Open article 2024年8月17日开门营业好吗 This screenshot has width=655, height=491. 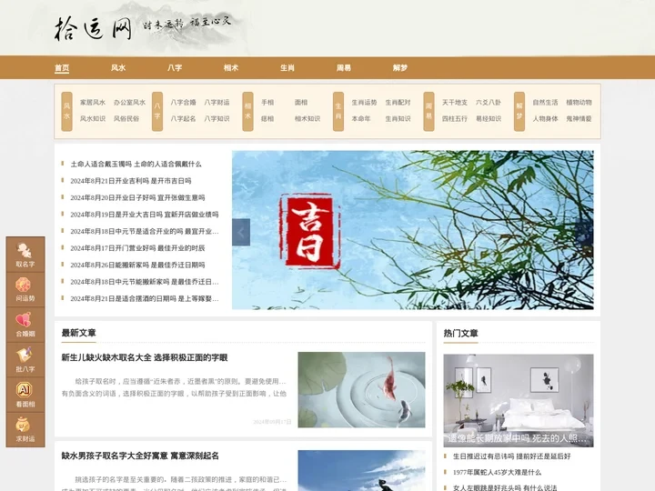[x=137, y=248]
